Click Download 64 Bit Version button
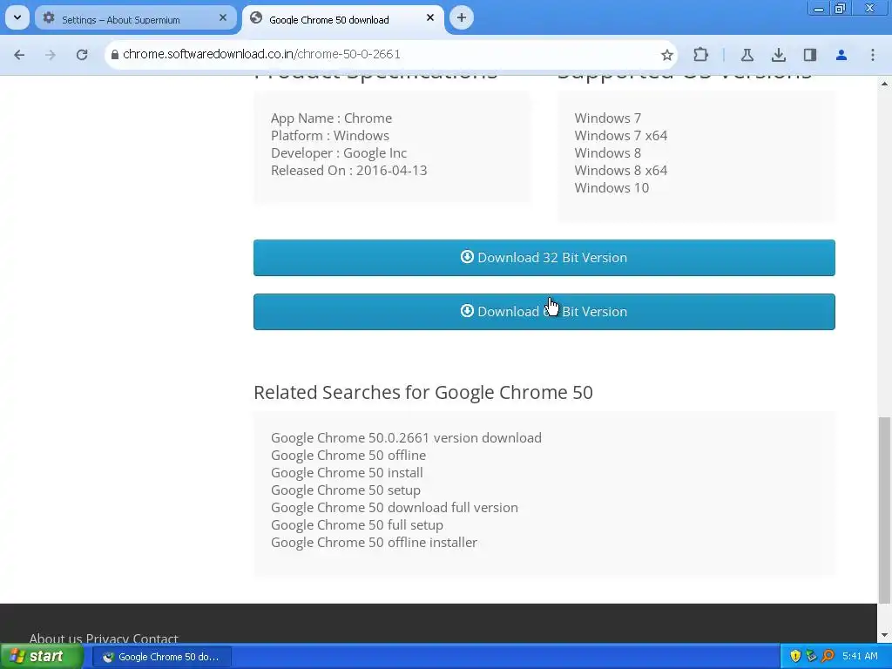The width and height of the screenshot is (892, 669). pos(544,312)
